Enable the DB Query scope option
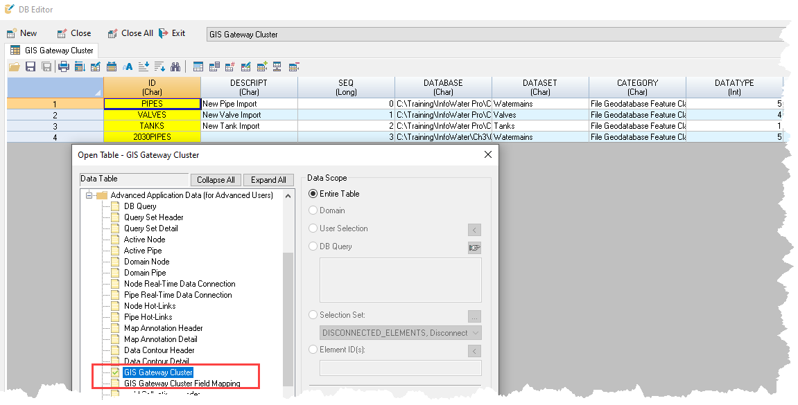Viewport: 798px width, 405px height. point(314,246)
